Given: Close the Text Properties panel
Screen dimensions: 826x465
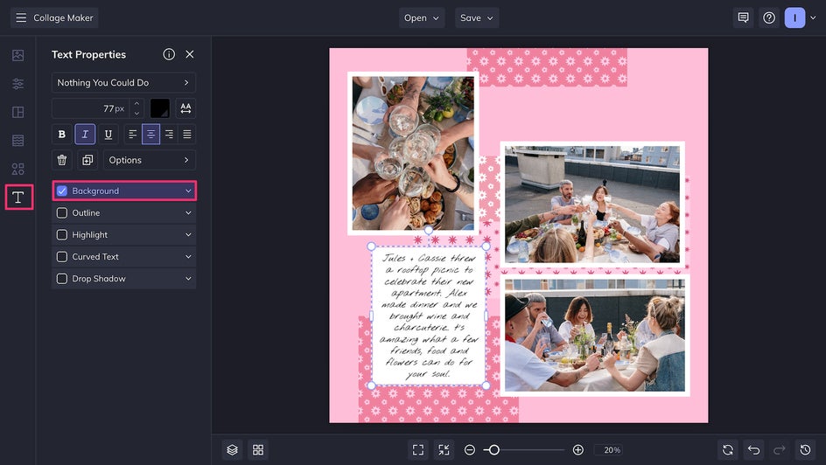Looking at the screenshot, I should click(x=190, y=54).
